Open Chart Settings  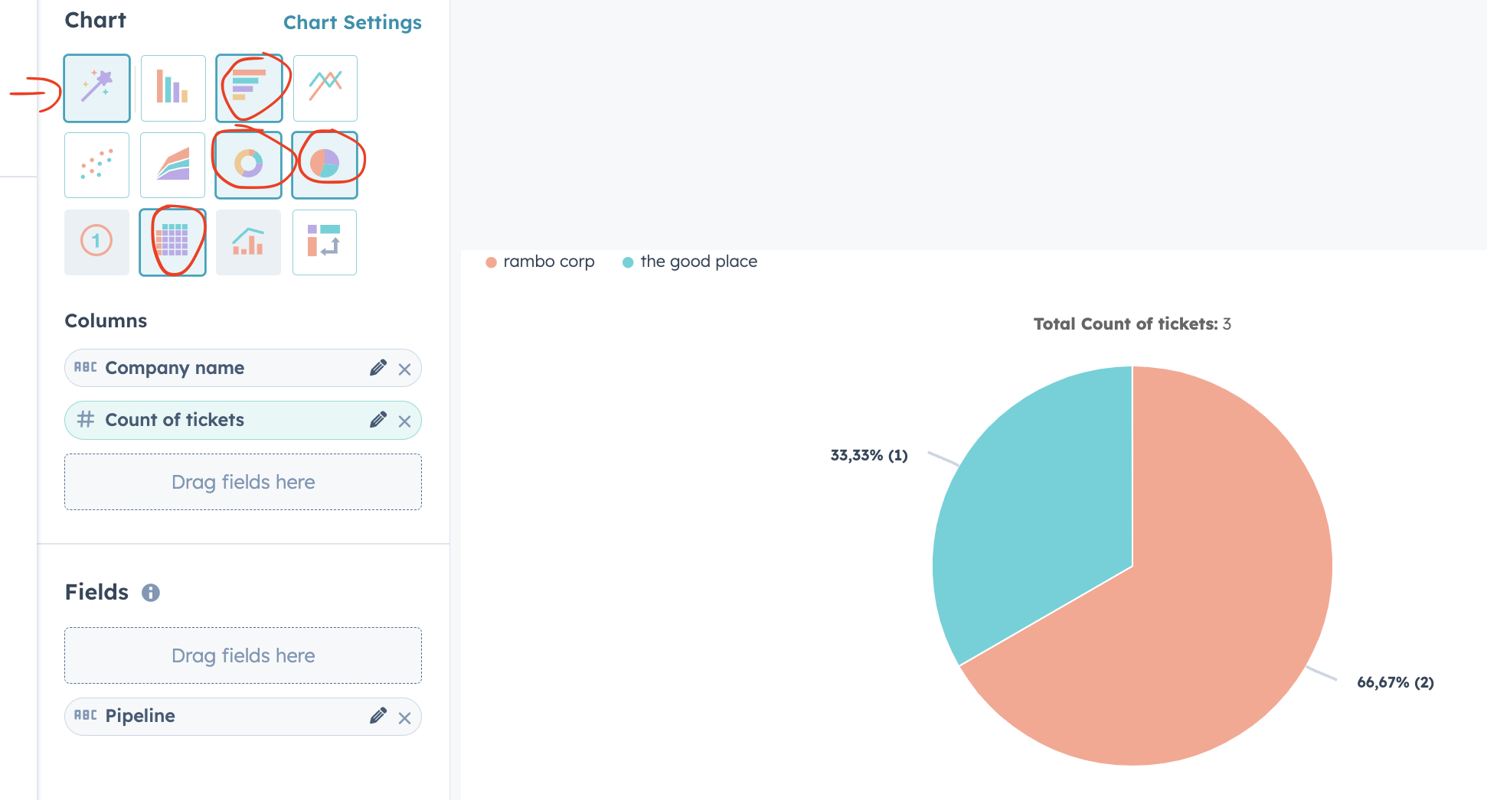coord(352,22)
